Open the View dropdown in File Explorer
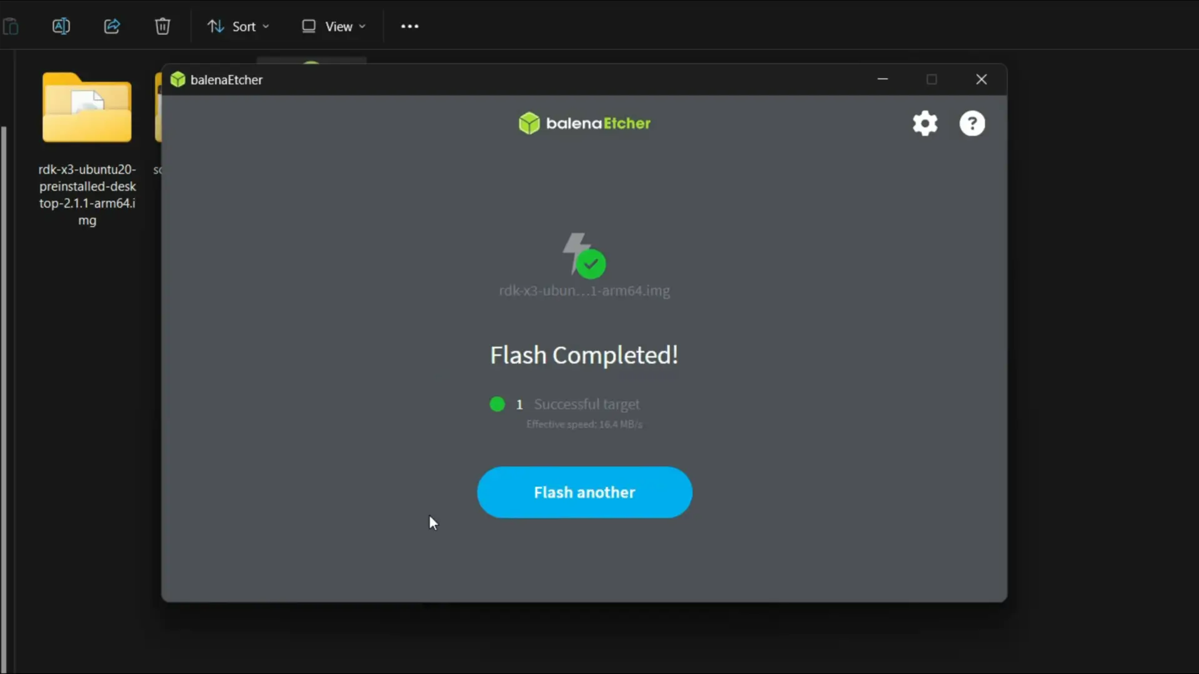The width and height of the screenshot is (1199, 674). (x=333, y=26)
